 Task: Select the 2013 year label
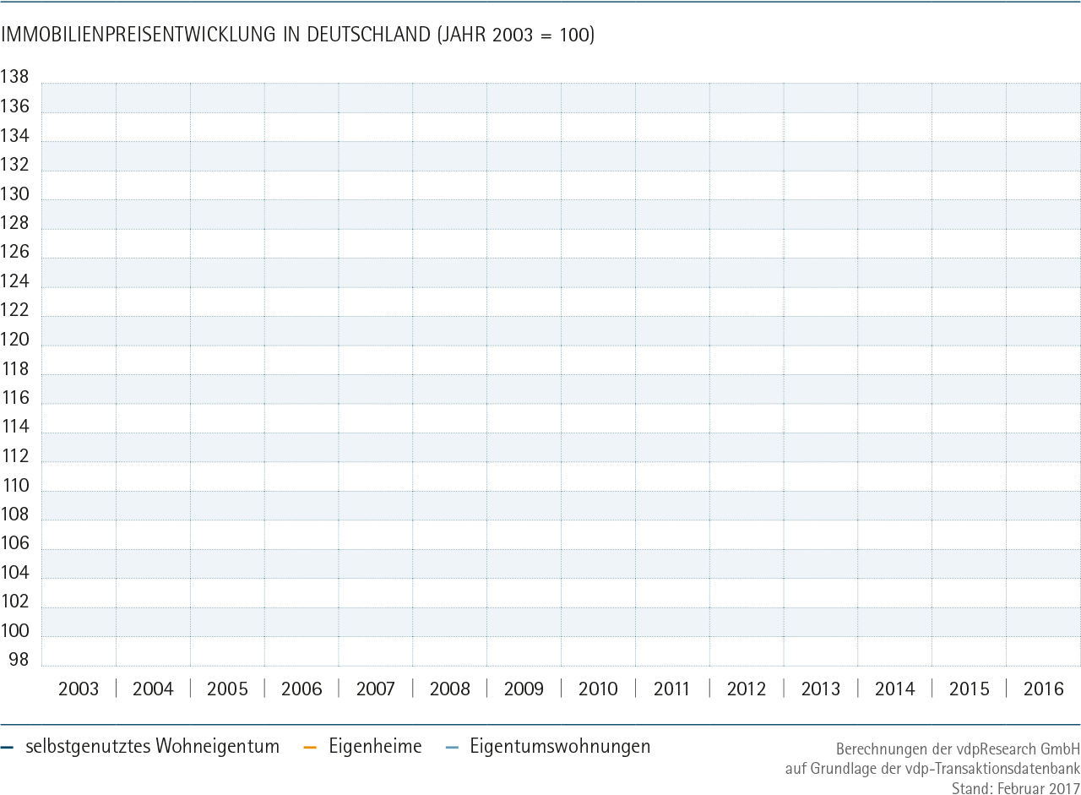pos(821,689)
